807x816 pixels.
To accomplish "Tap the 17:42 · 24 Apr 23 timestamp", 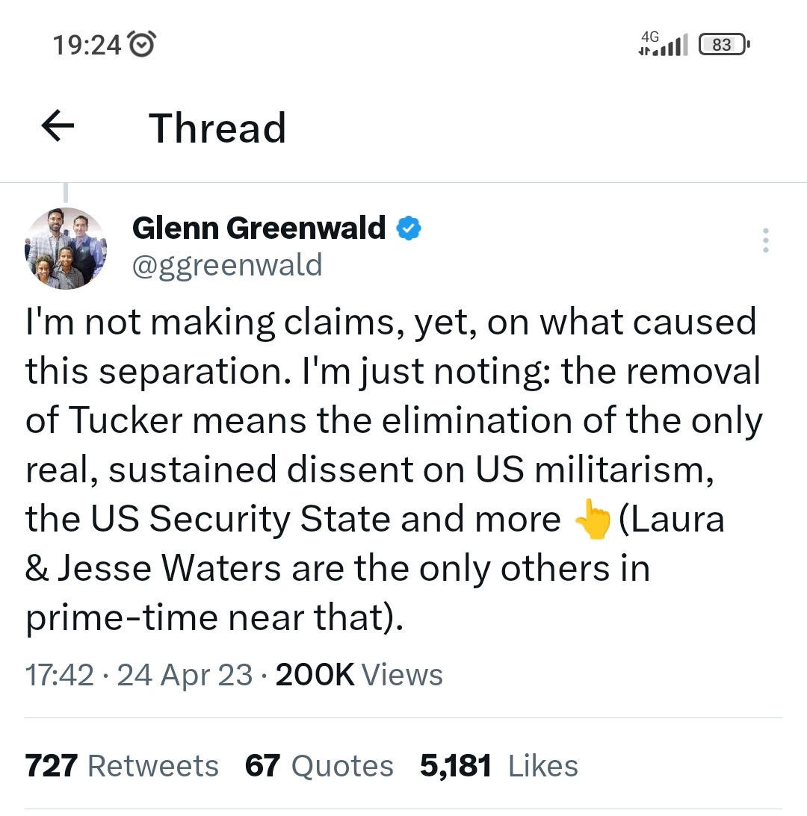I will 139,675.
